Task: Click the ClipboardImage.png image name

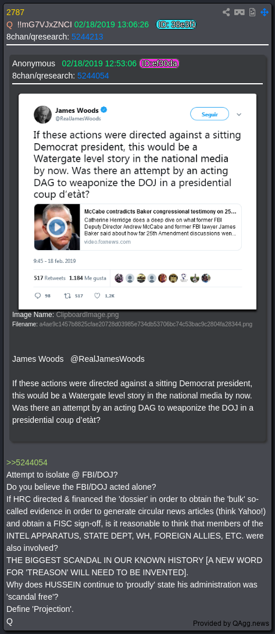Action: tap(87, 315)
